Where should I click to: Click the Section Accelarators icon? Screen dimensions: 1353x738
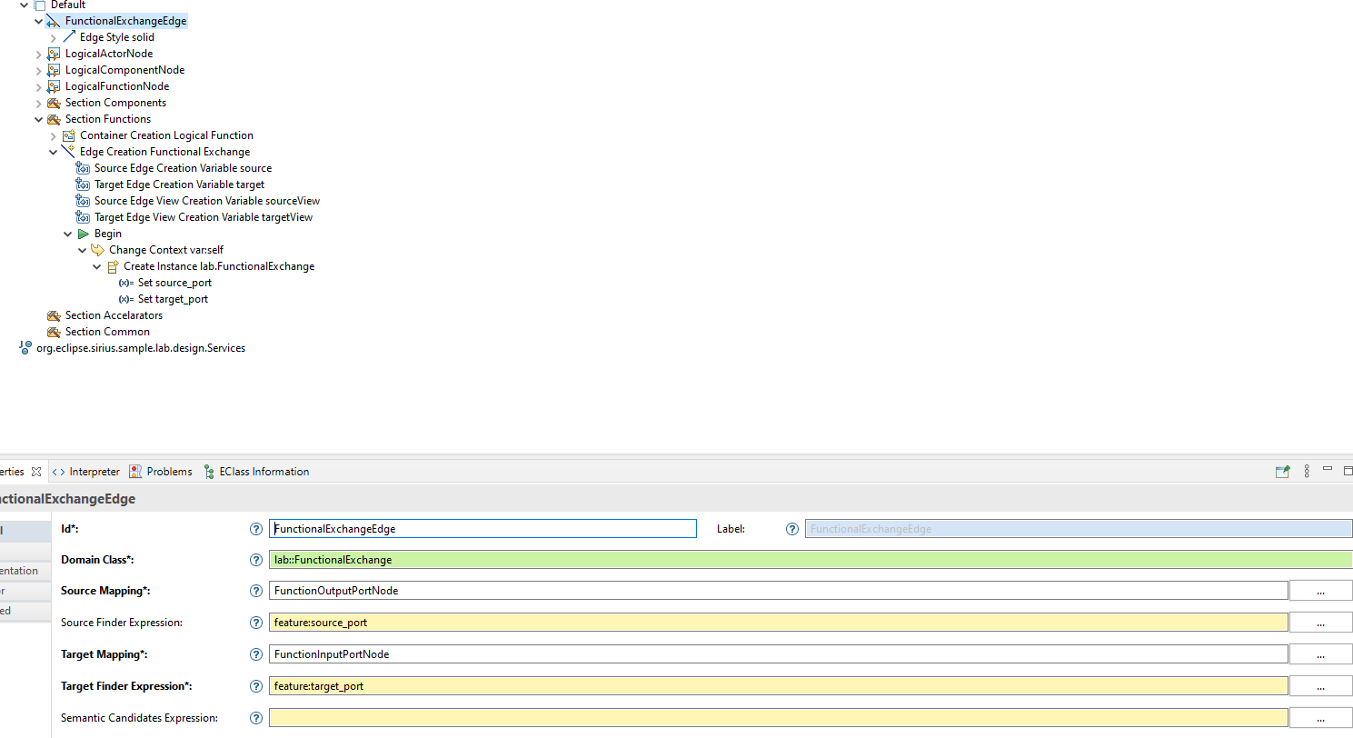click(54, 315)
